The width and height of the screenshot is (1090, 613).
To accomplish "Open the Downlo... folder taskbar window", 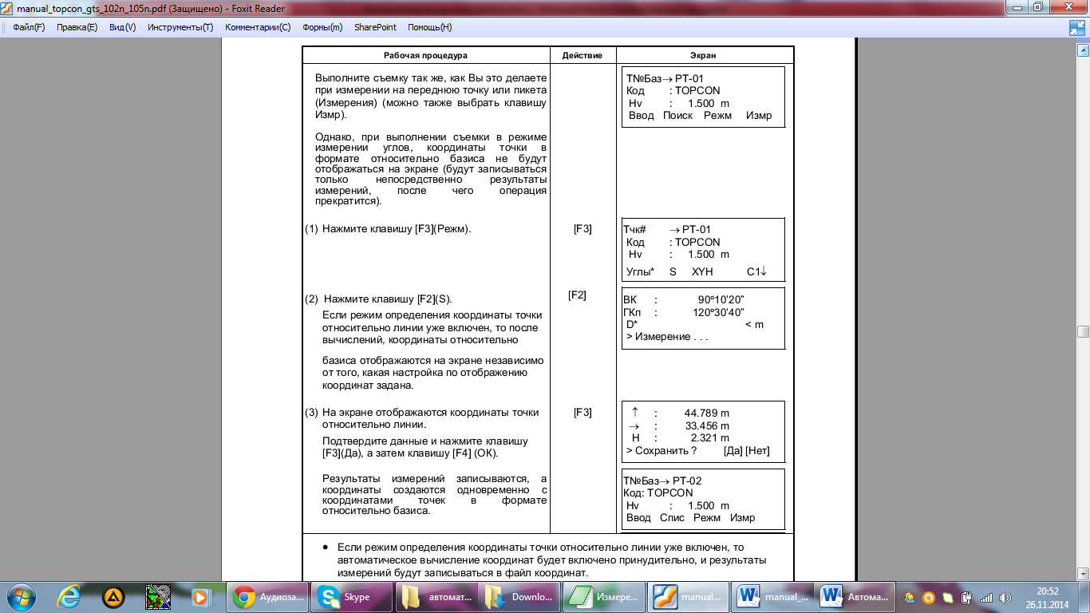I will click(519, 596).
